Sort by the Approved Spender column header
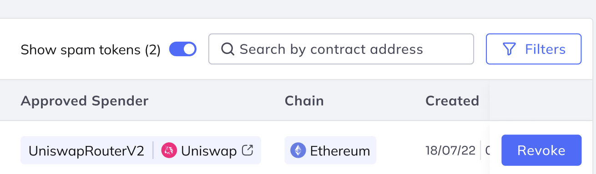This screenshot has height=174, width=596. click(85, 101)
